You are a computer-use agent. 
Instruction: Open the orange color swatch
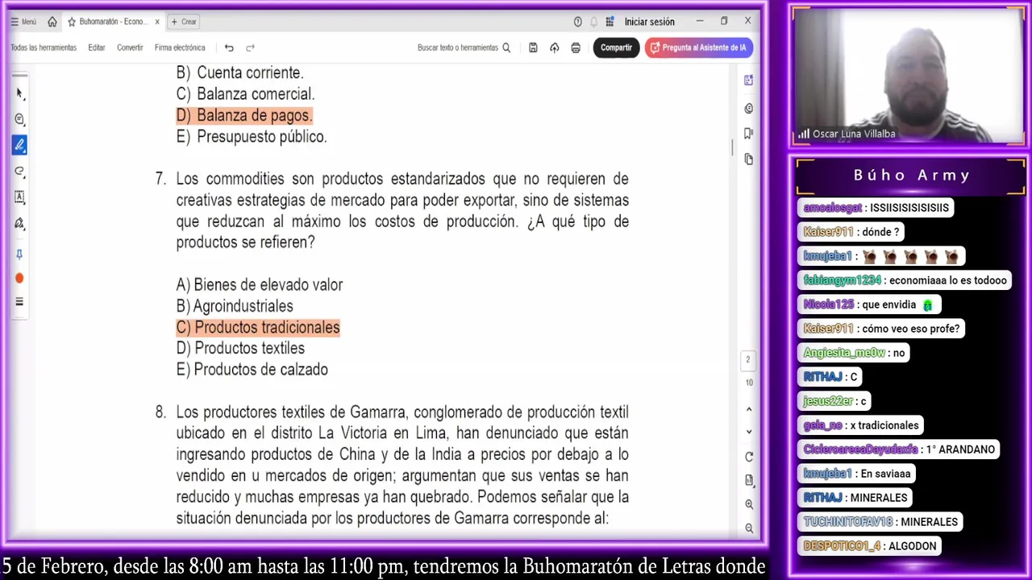click(x=19, y=278)
